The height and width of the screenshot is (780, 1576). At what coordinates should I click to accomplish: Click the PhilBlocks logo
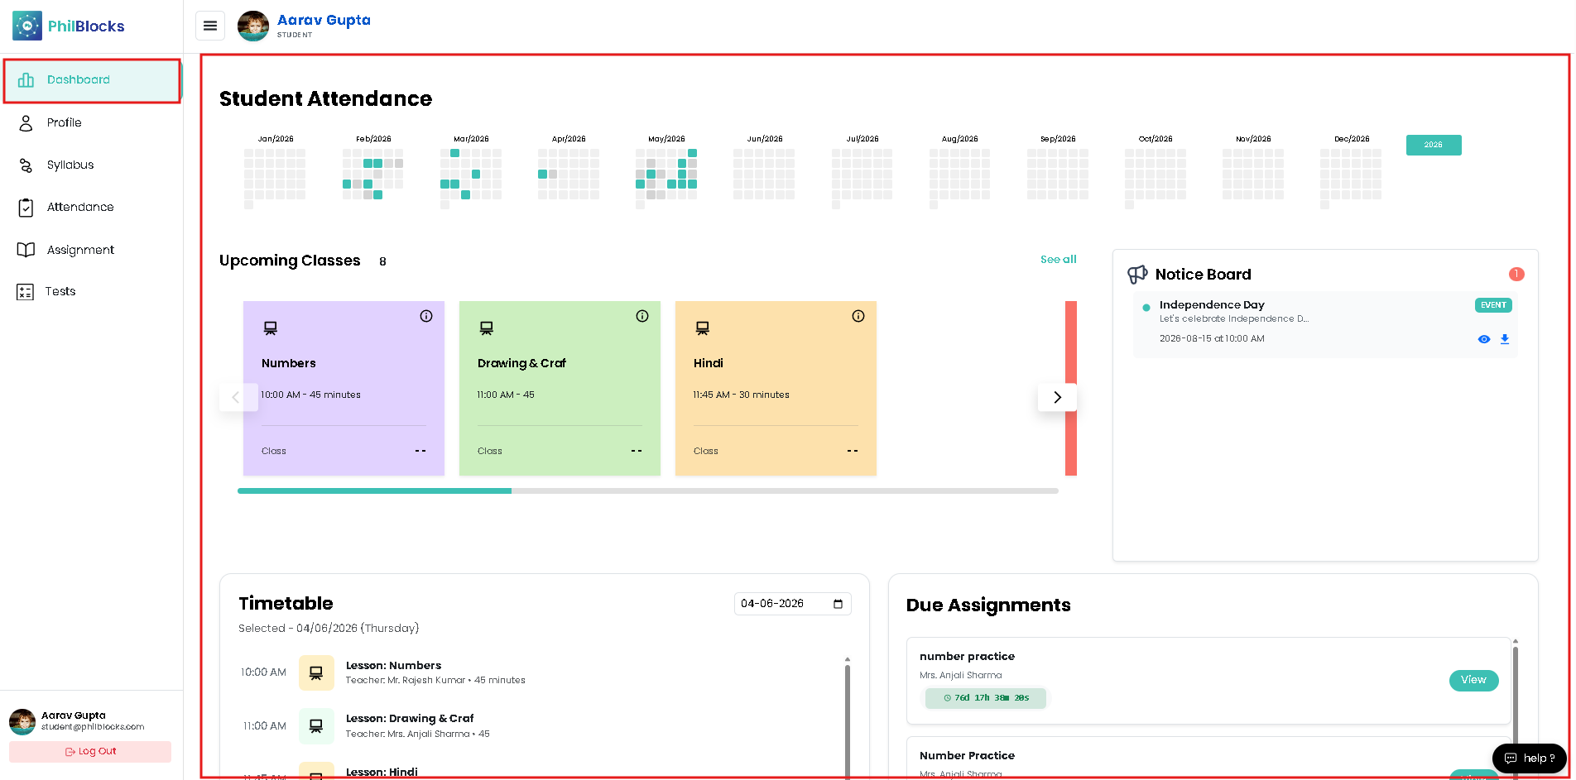(x=69, y=26)
